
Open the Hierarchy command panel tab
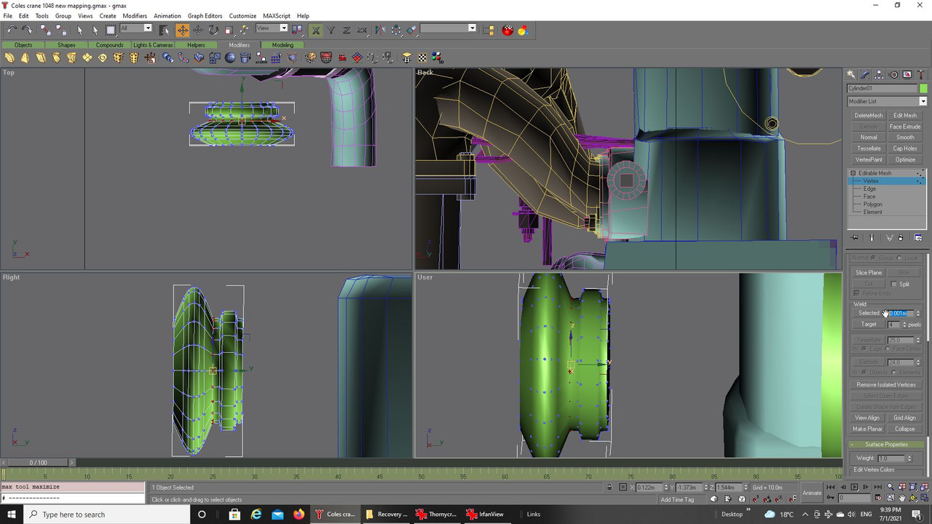879,74
